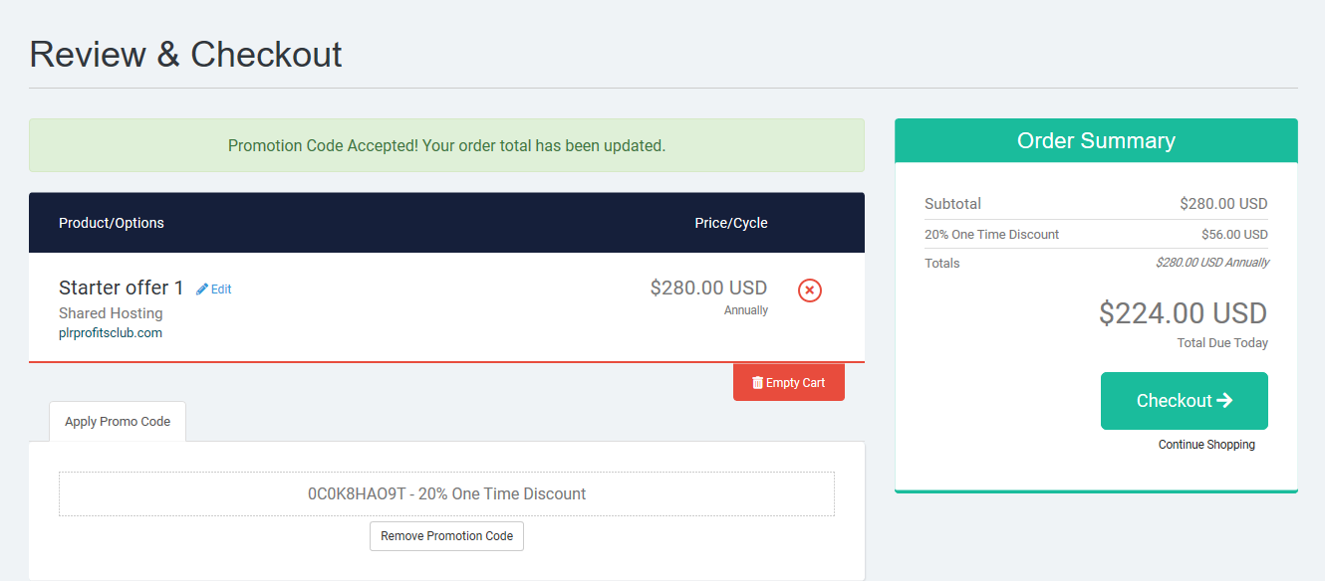Click the Product/Options column header
Viewport: 1325px width, 581px height.
[x=112, y=223]
